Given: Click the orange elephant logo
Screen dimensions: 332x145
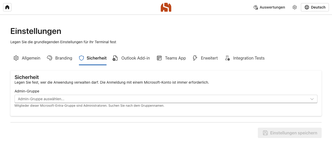Looking at the screenshot, I should pyautogui.click(x=166, y=7).
